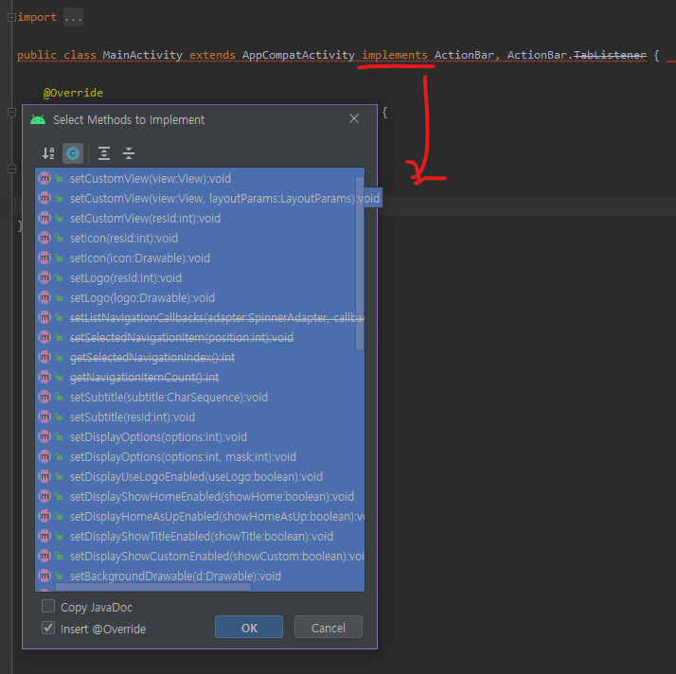Viewport: 676px width, 674px height.
Task: Click method icon beside setBackgroundDrawable
Action: click(44, 576)
